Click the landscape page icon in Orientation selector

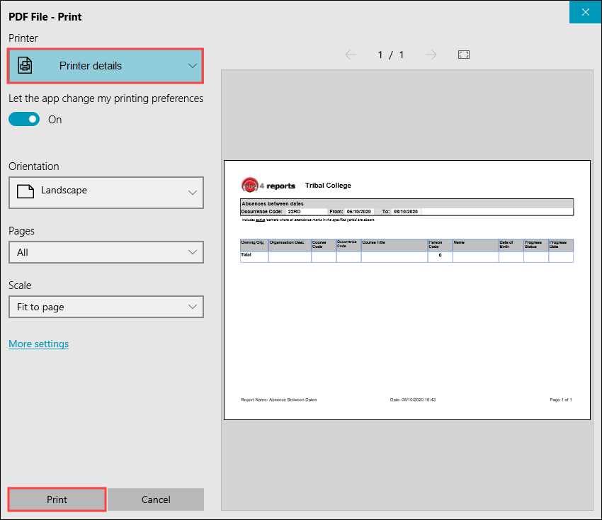point(24,192)
